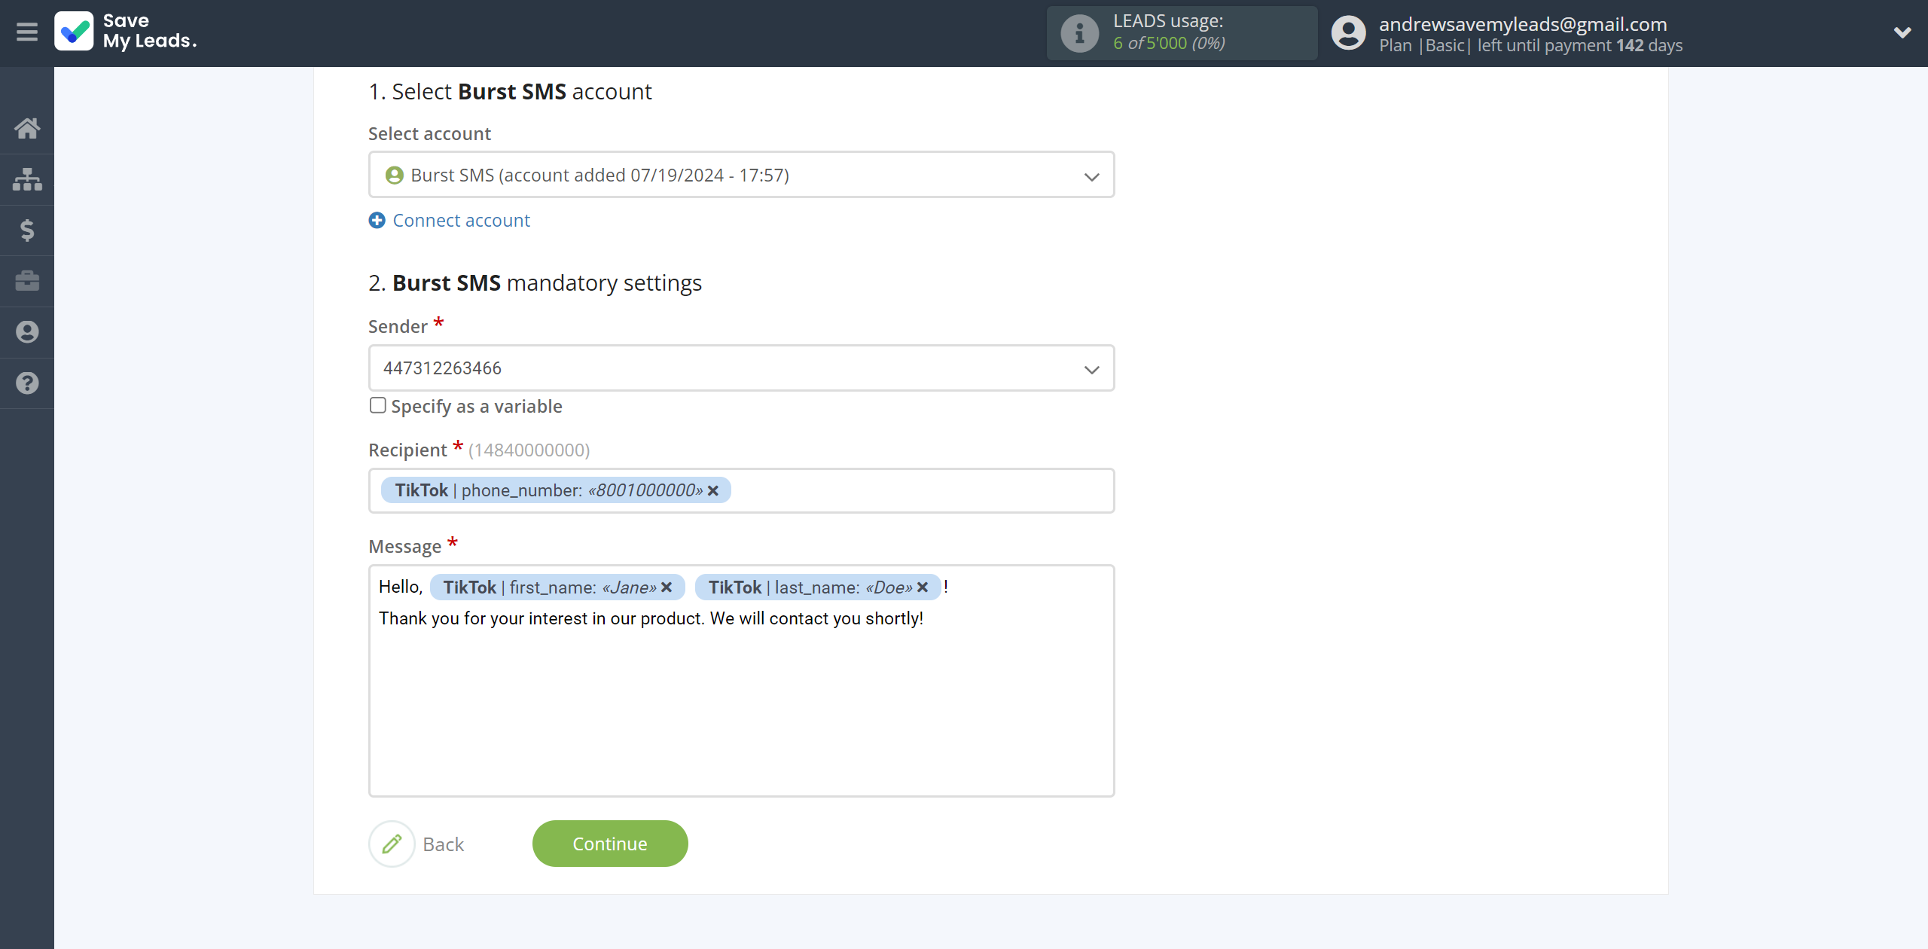This screenshot has height=949, width=1928.
Task: Open the Select account dropdown
Action: [x=741, y=175]
